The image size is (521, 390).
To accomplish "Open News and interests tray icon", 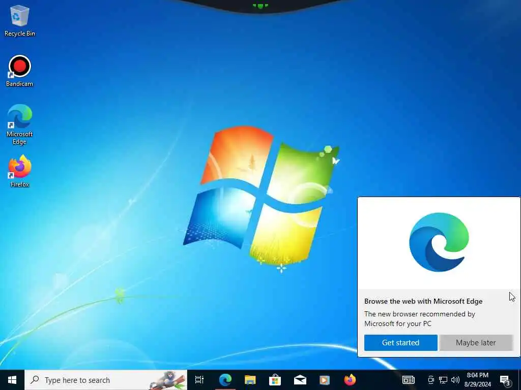I will (x=409, y=380).
